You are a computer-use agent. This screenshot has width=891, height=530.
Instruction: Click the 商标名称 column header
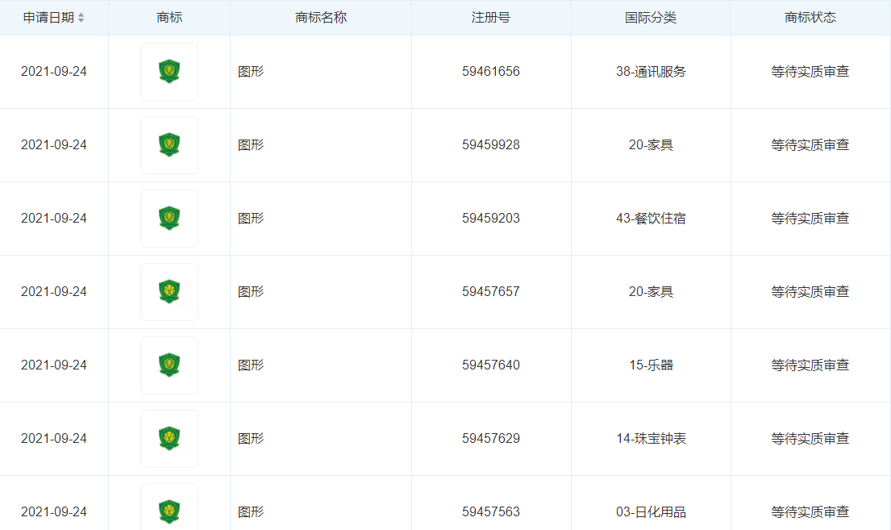(320, 18)
